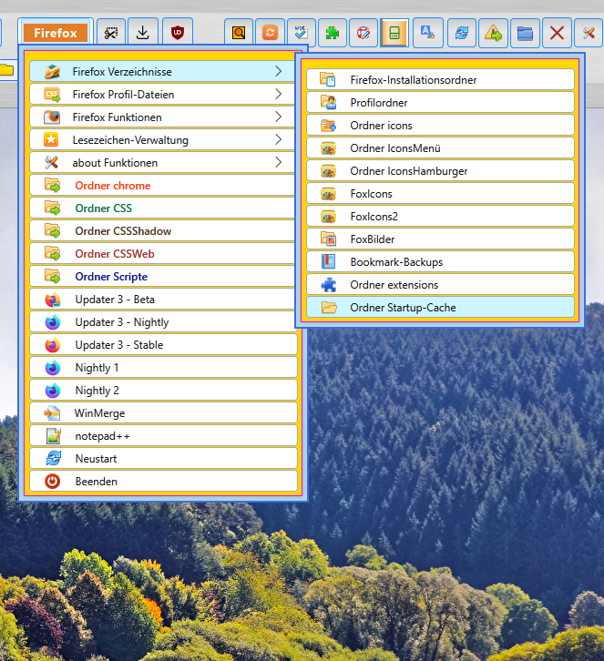Image resolution: width=604 pixels, height=661 pixels.
Task: Click the lifebuoy help toolbar icon
Action: [363, 34]
